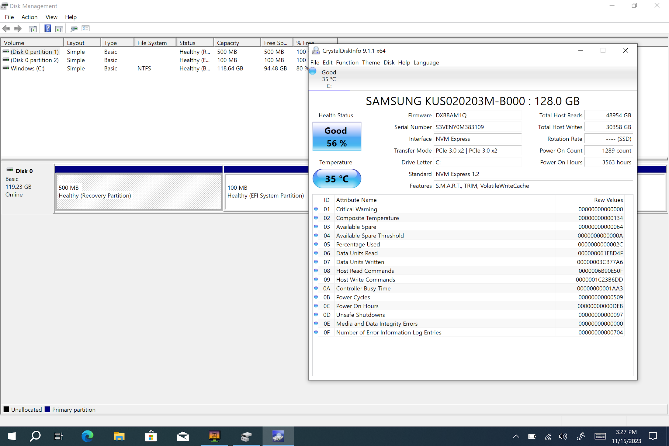Select the Windows (C:) volume row
The height and width of the screenshot is (446, 669).
click(155, 68)
